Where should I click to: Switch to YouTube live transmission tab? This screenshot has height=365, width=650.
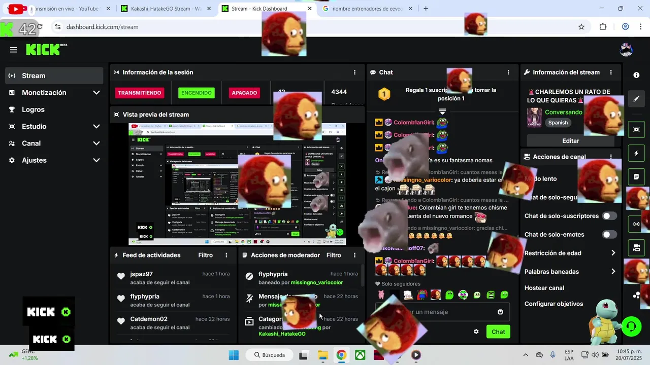(61, 9)
